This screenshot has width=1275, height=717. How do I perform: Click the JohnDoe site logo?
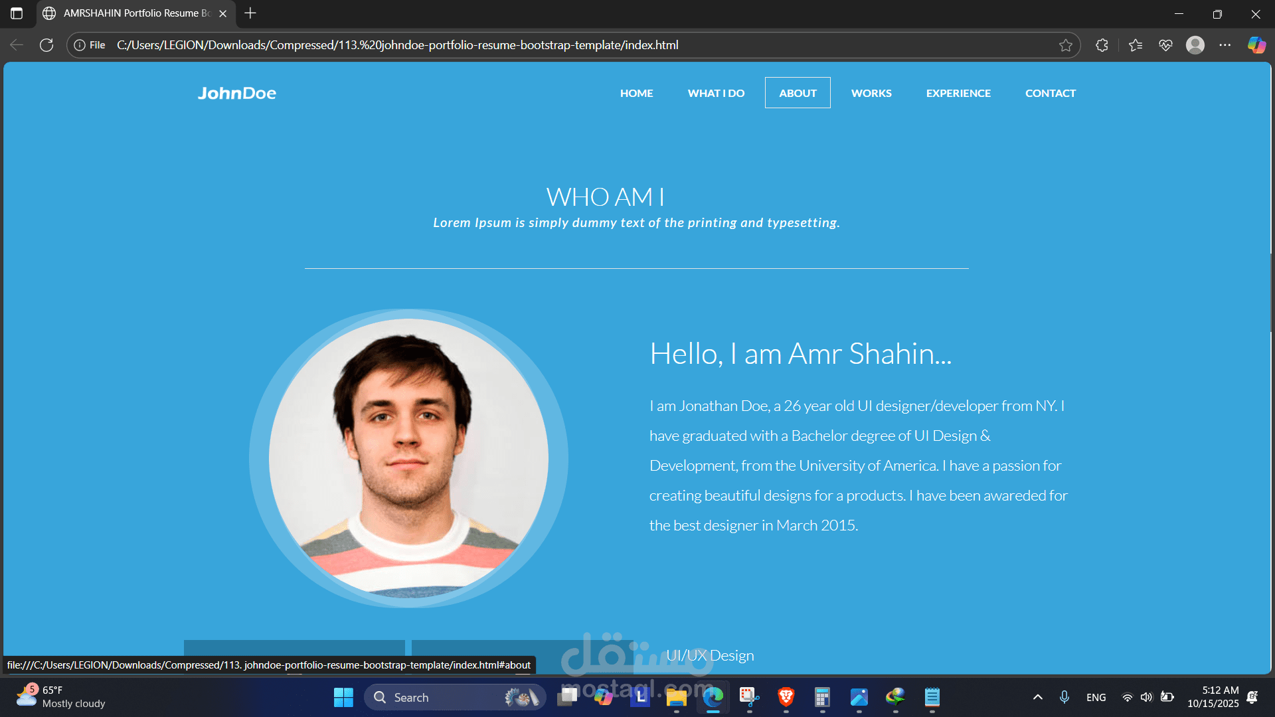237,93
